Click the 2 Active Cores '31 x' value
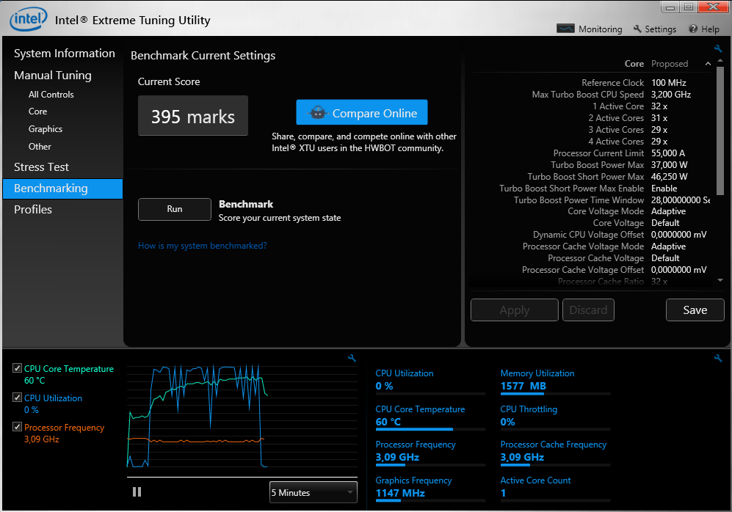Image resolution: width=732 pixels, height=512 pixels. pos(659,118)
